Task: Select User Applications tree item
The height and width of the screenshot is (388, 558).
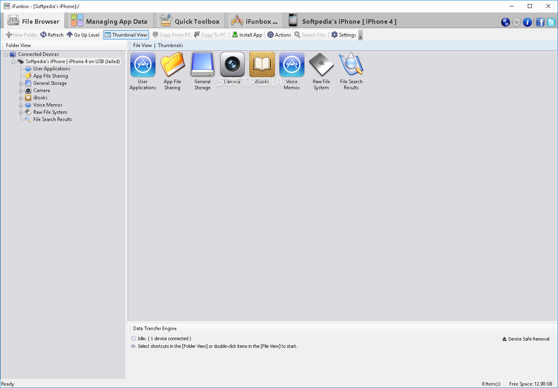Action: pyautogui.click(x=52, y=69)
